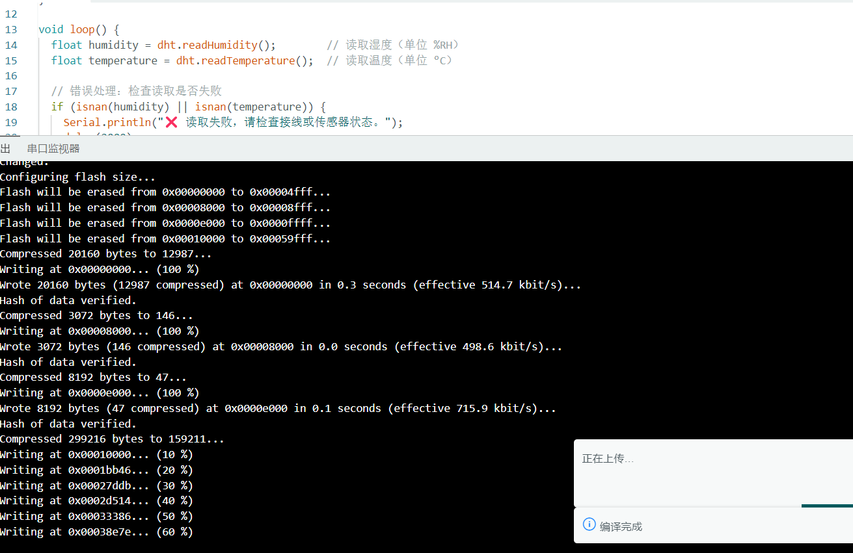Click the 编译完成 notification text
Screen dimensions: 853x553
tap(621, 526)
